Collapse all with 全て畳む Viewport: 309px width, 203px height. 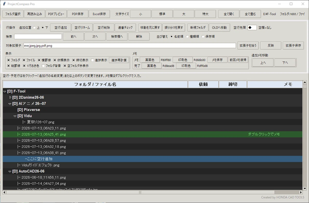pos(251,14)
